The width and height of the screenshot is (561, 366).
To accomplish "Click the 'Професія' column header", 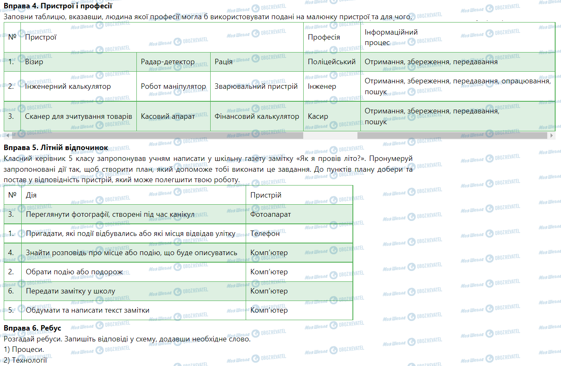I will 332,37.
